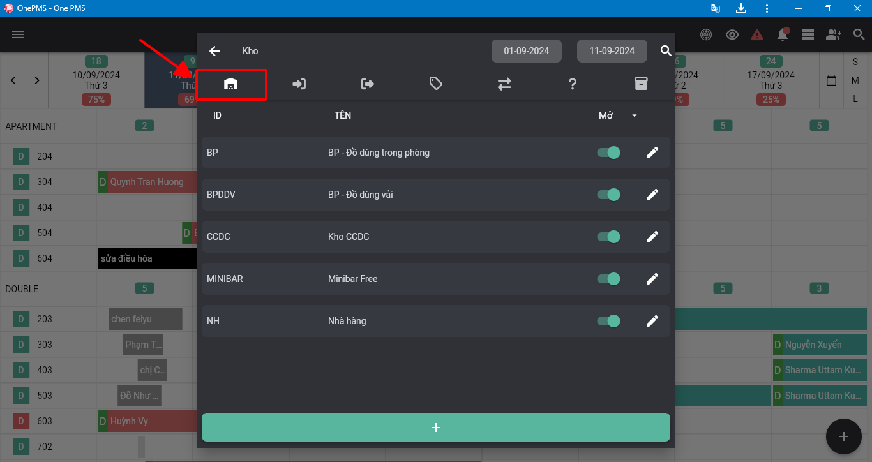This screenshot has width=872, height=462.
Task: Toggle the NH warehouse switch
Action: pos(608,321)
